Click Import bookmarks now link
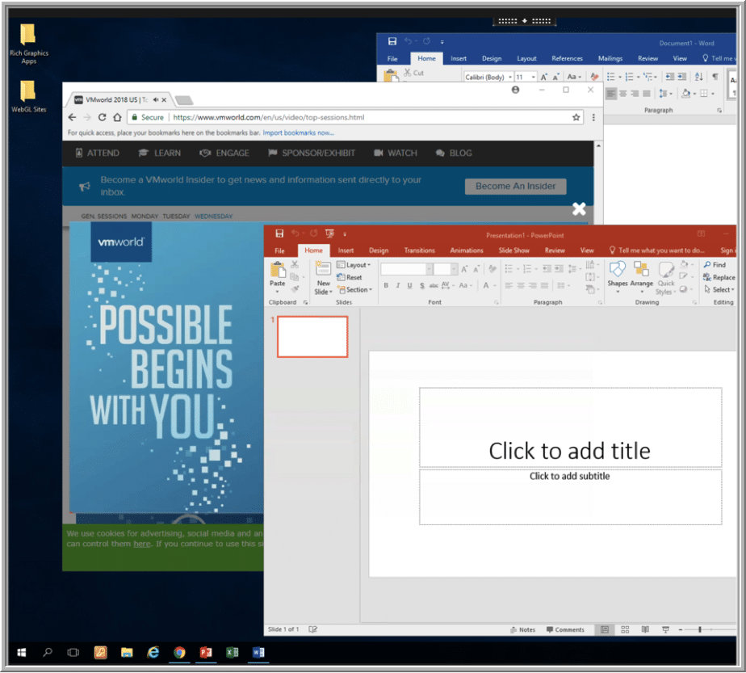Viewport: 746px width, 673px height. 298,132
